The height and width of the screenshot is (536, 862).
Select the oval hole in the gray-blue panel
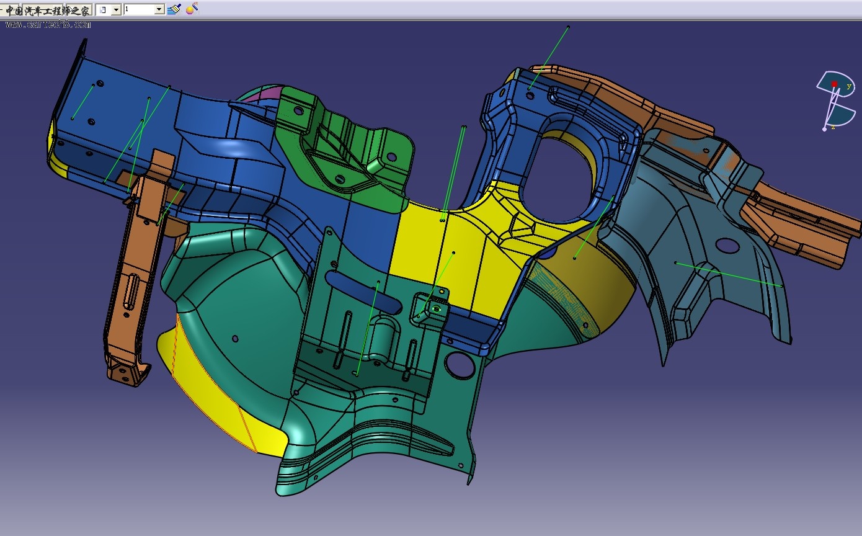pyautogui.click(x=727, y=246)
